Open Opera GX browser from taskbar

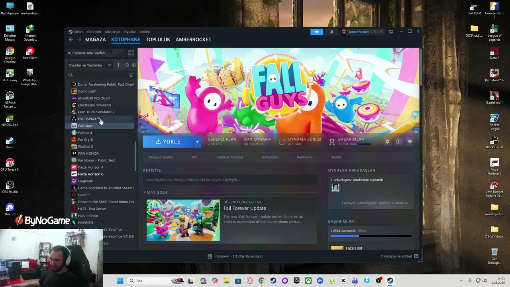(250, 281)
